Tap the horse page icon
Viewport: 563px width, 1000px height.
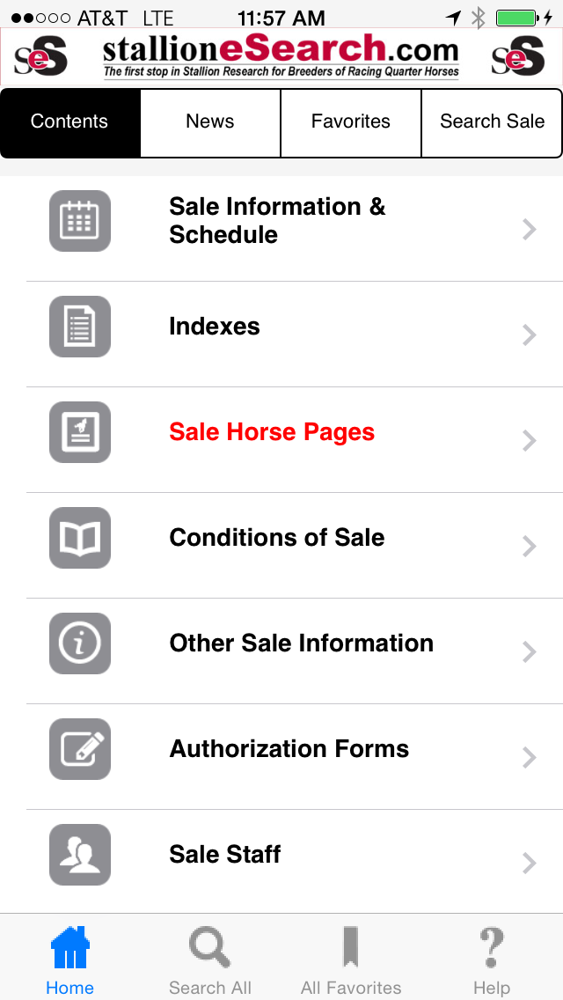click(x=80, y=432)
